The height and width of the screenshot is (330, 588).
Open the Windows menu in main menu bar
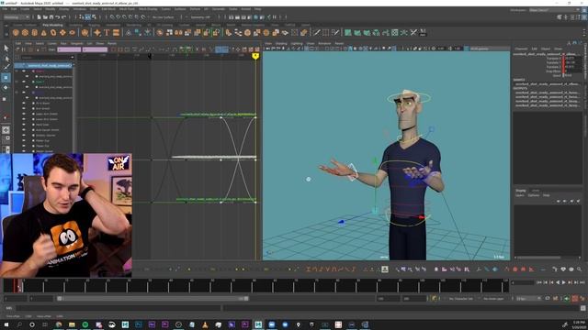click(80, 9)
